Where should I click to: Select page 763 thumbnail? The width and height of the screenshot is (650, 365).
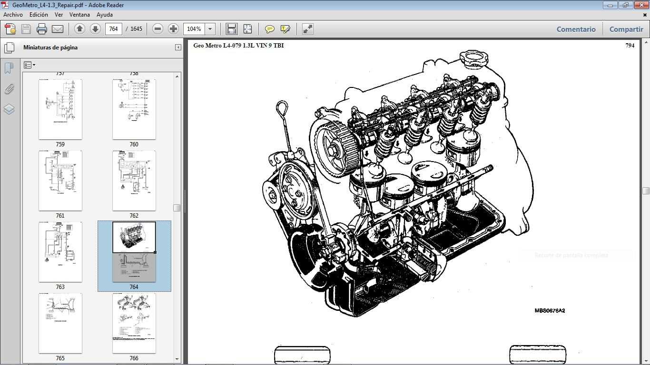click(x=60, y=252)
